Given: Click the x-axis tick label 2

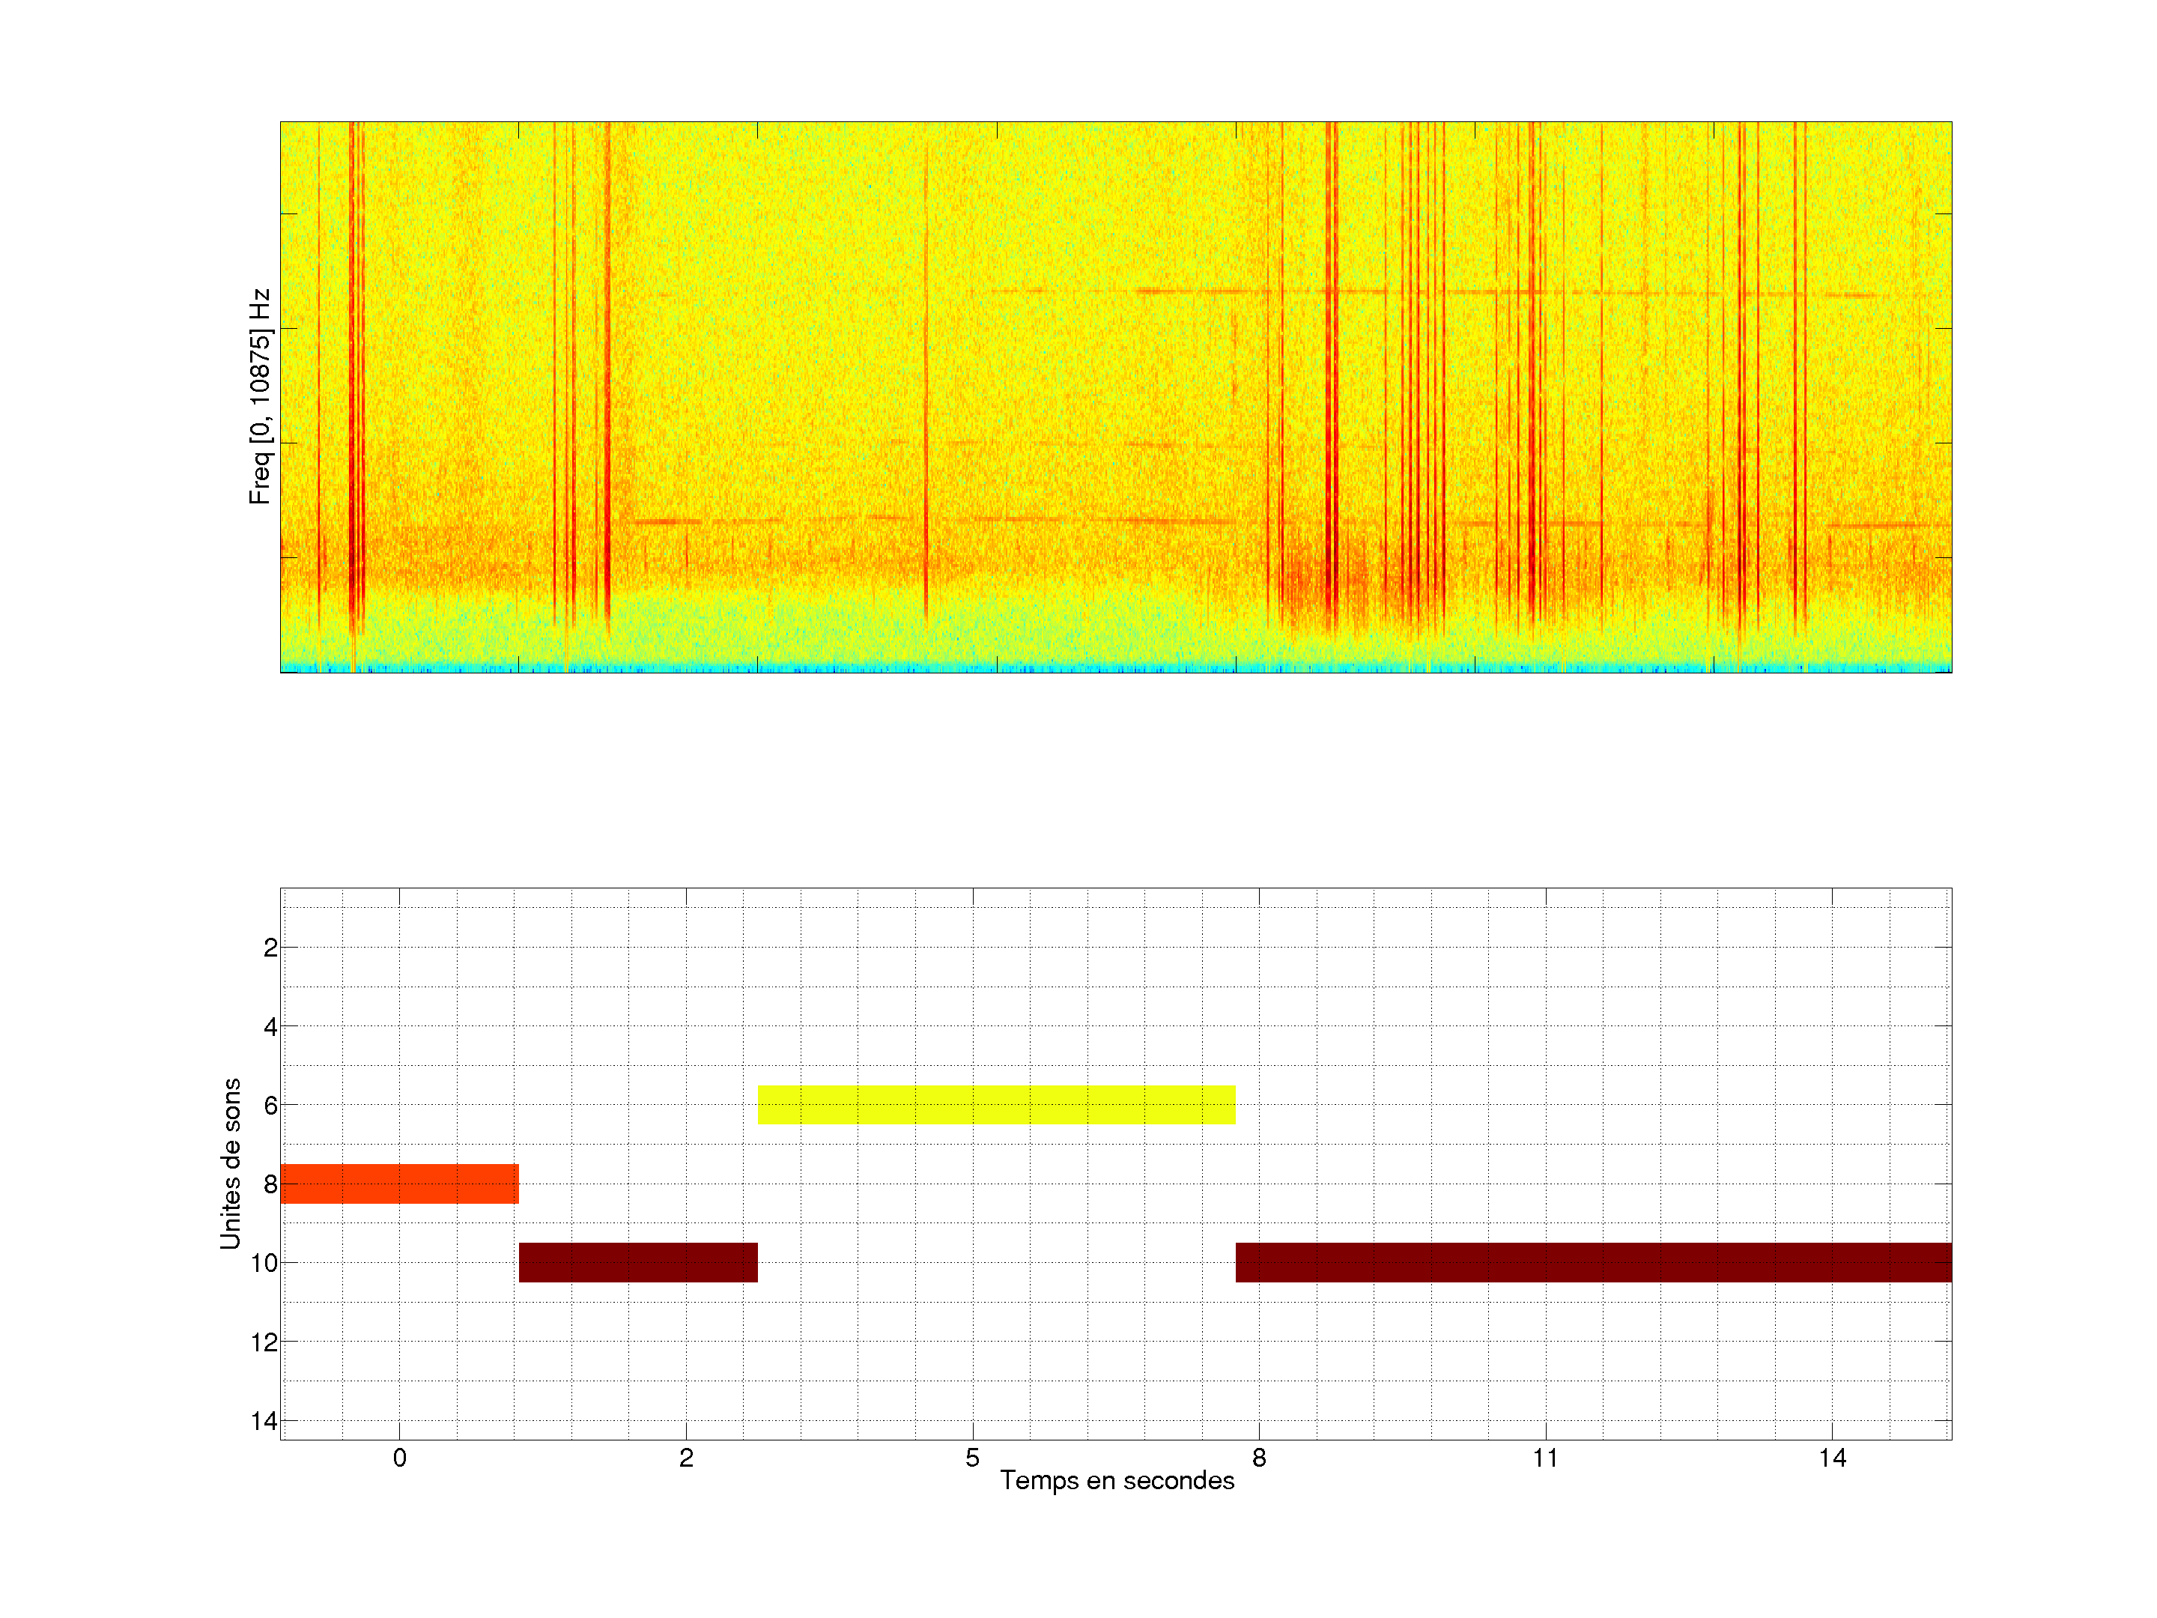Looking at the screenshot, I should click(x=687, y=1458).
